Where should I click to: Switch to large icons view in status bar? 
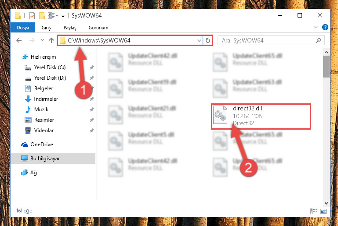tap(323, 211)
